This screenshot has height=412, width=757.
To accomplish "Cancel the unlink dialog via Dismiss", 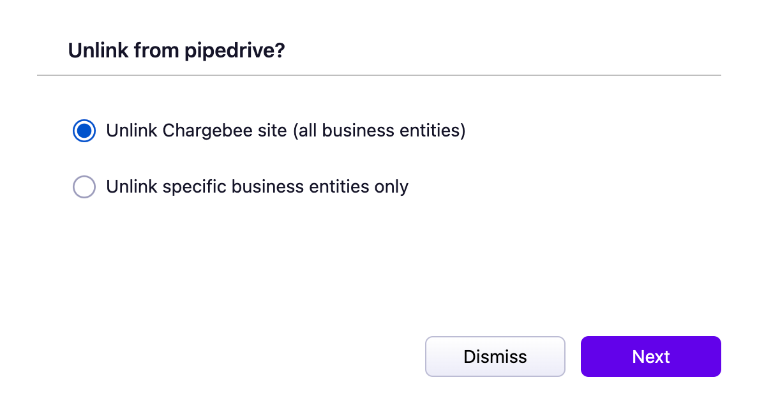I will [x=495, y=357].
